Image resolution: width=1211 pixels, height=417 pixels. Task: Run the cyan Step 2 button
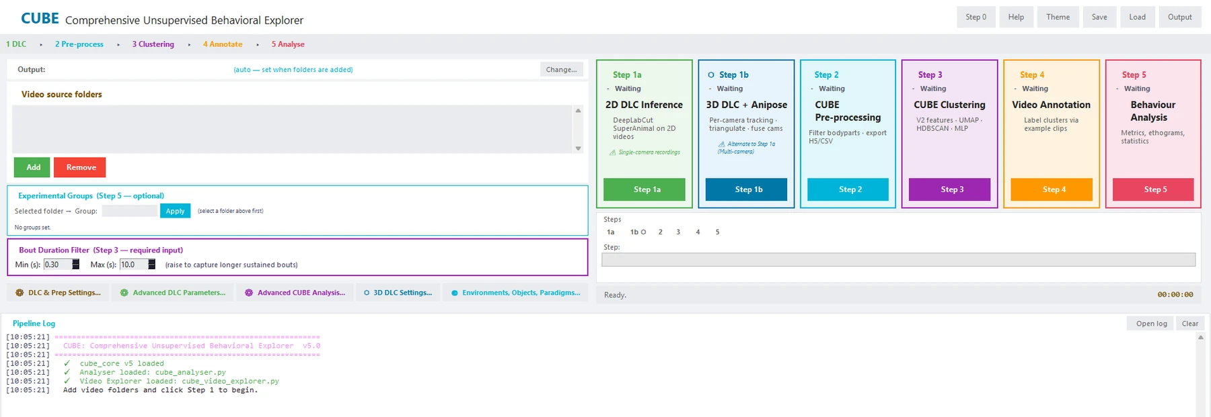tap(848, 189)
